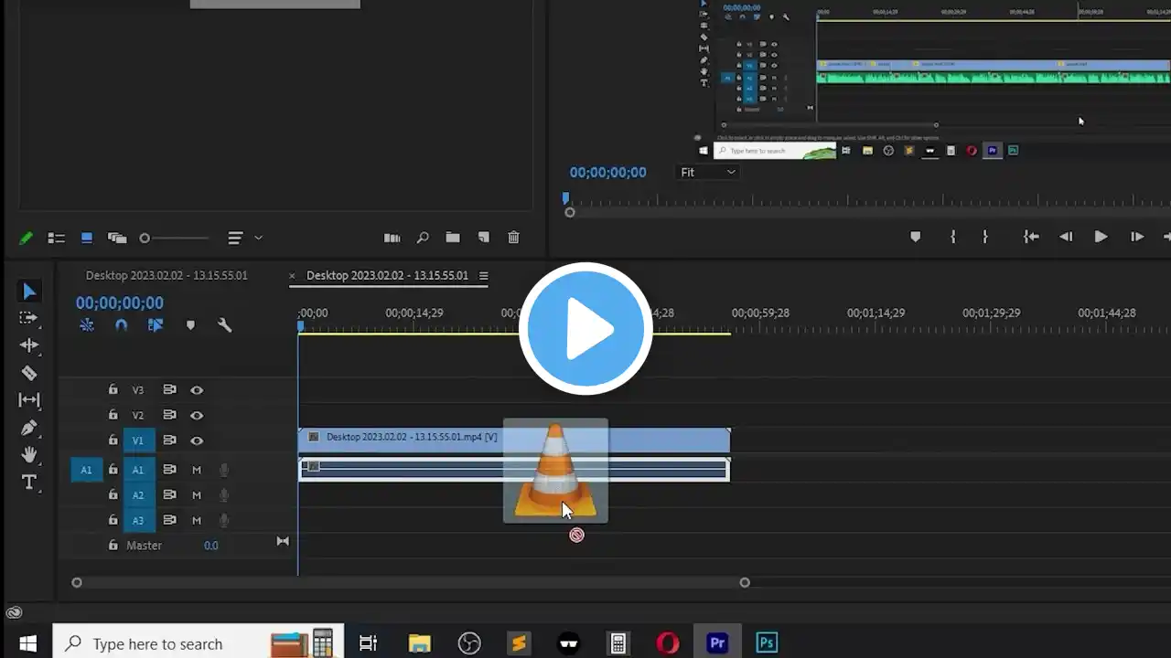
Task: Select the active Desktop 2023.02.02 timeline tab
Action: point(387,275)
